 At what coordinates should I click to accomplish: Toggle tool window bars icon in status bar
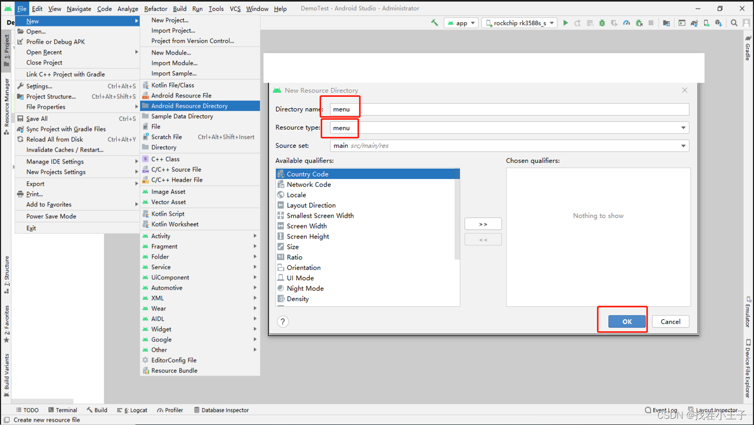pyautogui.click(x=6, y=420)
